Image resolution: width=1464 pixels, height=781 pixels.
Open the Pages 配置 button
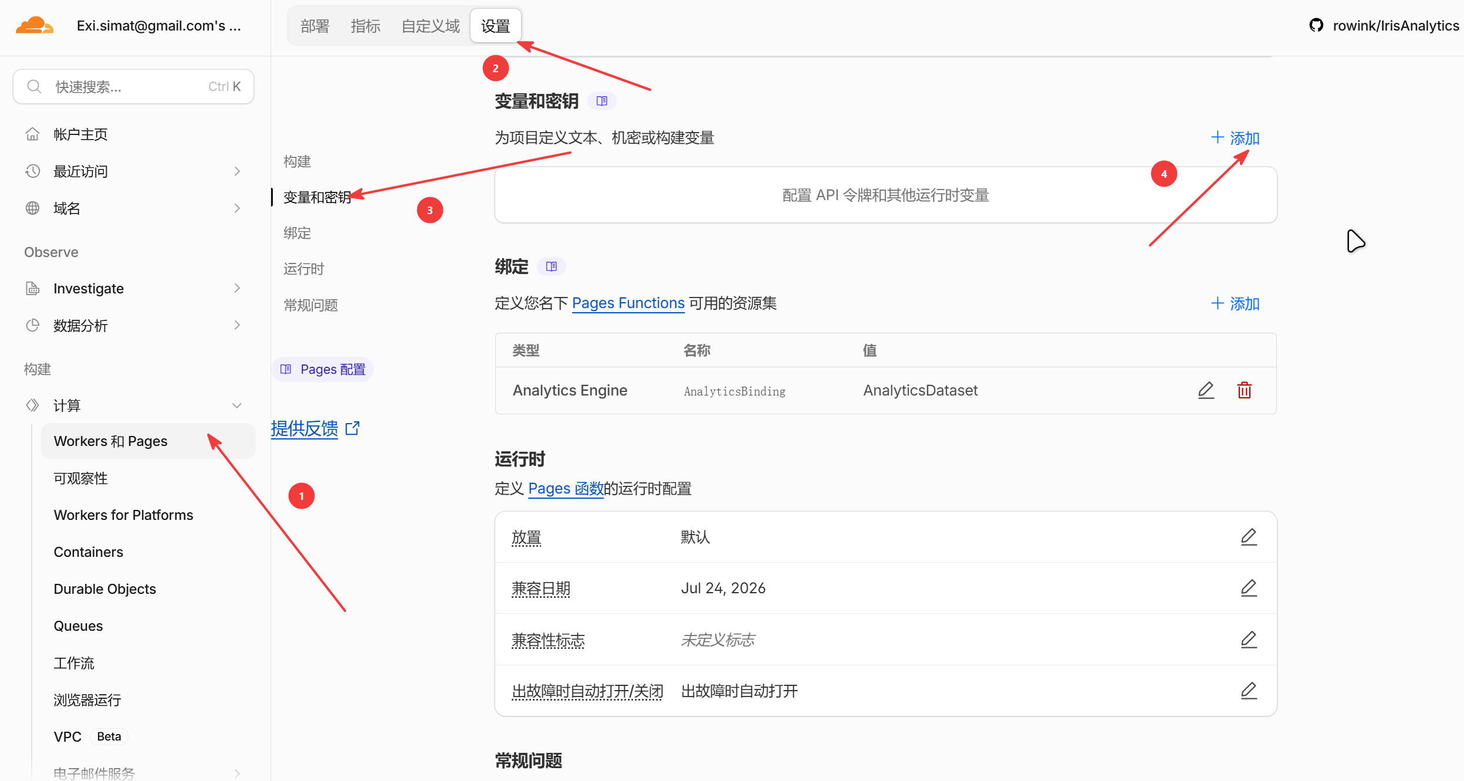(x=322, y=369)
